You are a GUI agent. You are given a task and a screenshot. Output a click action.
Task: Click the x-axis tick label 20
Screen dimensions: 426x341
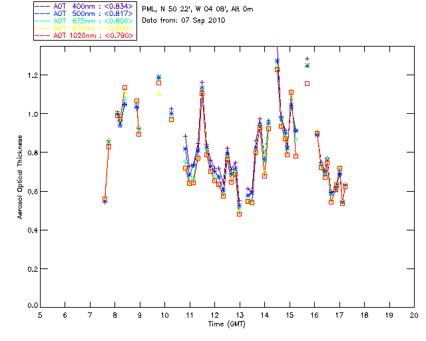click(414, 315)
